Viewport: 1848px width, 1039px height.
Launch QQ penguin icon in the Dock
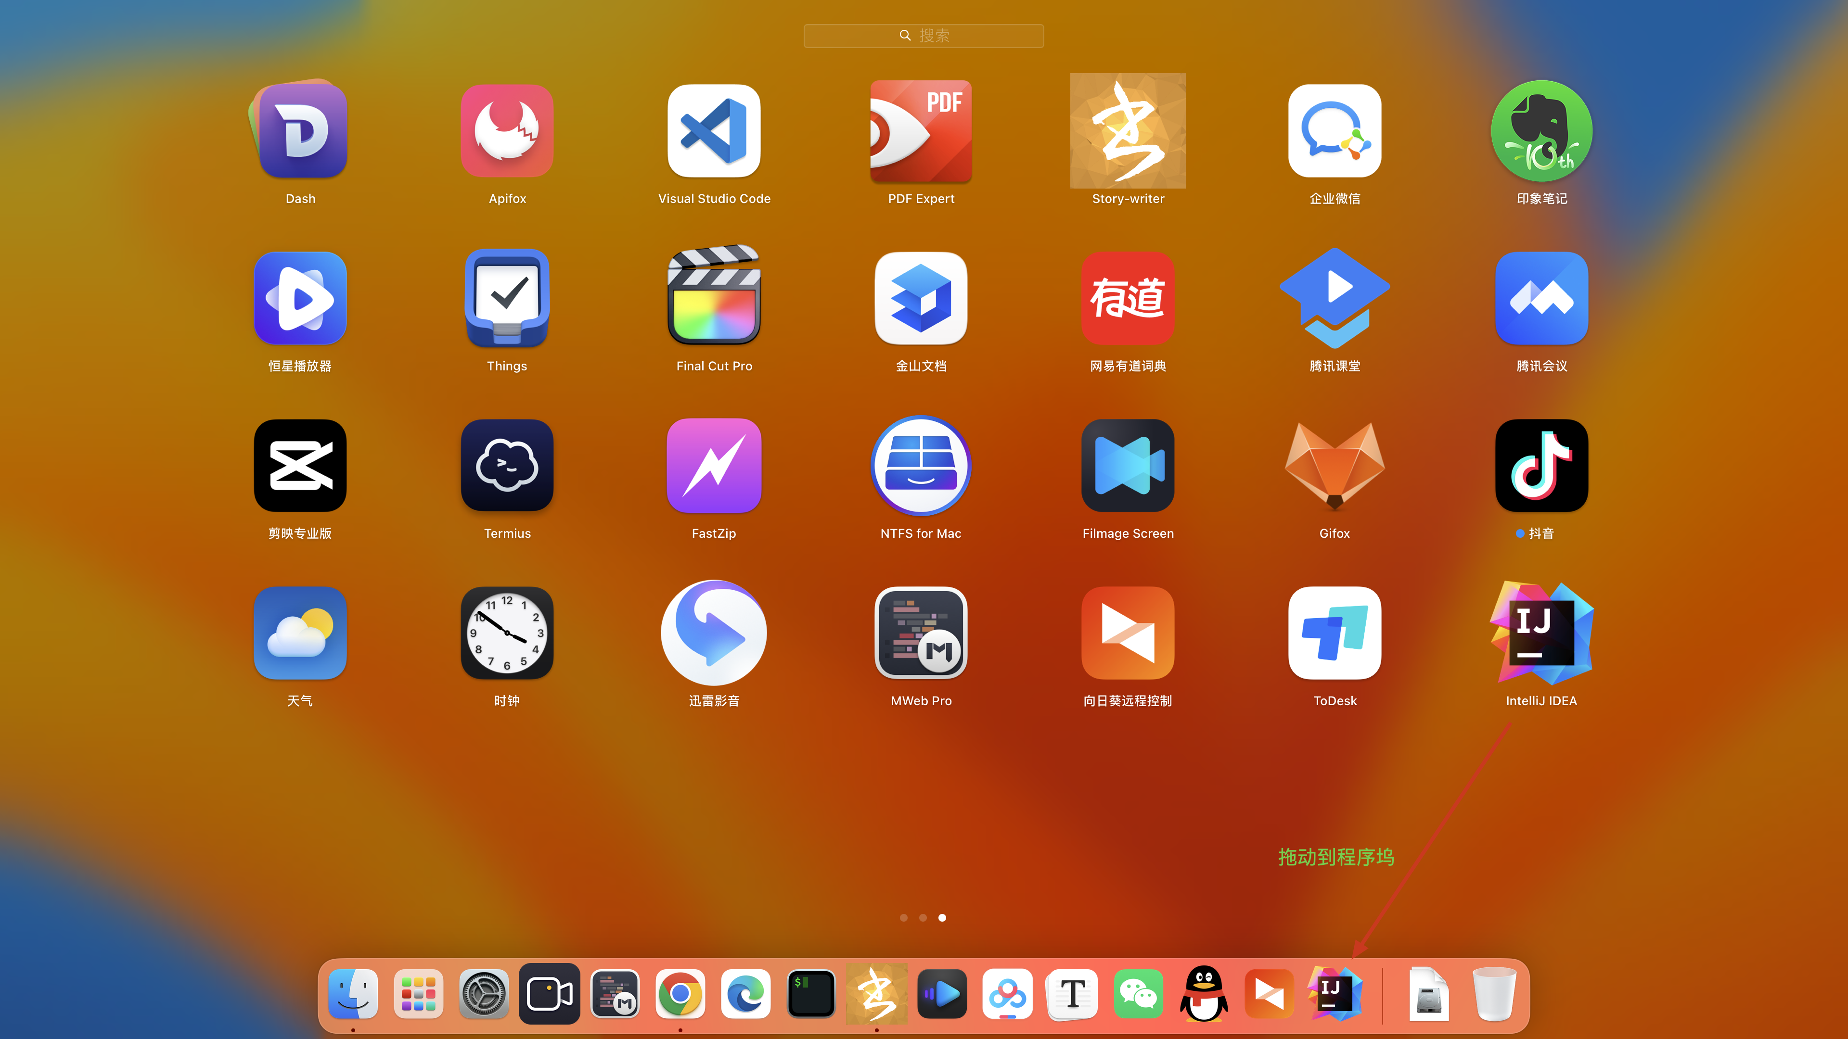pos(1204,994)
